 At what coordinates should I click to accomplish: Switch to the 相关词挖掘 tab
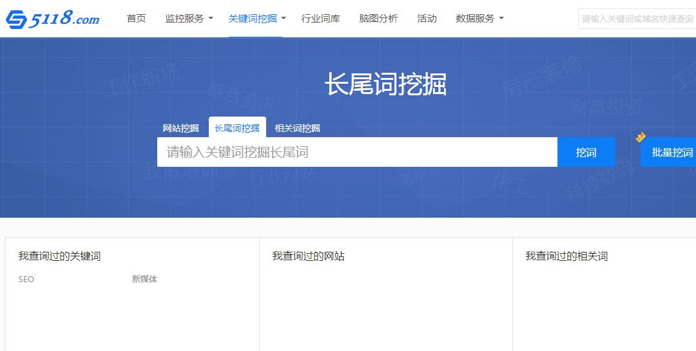[x=297, y=128]
